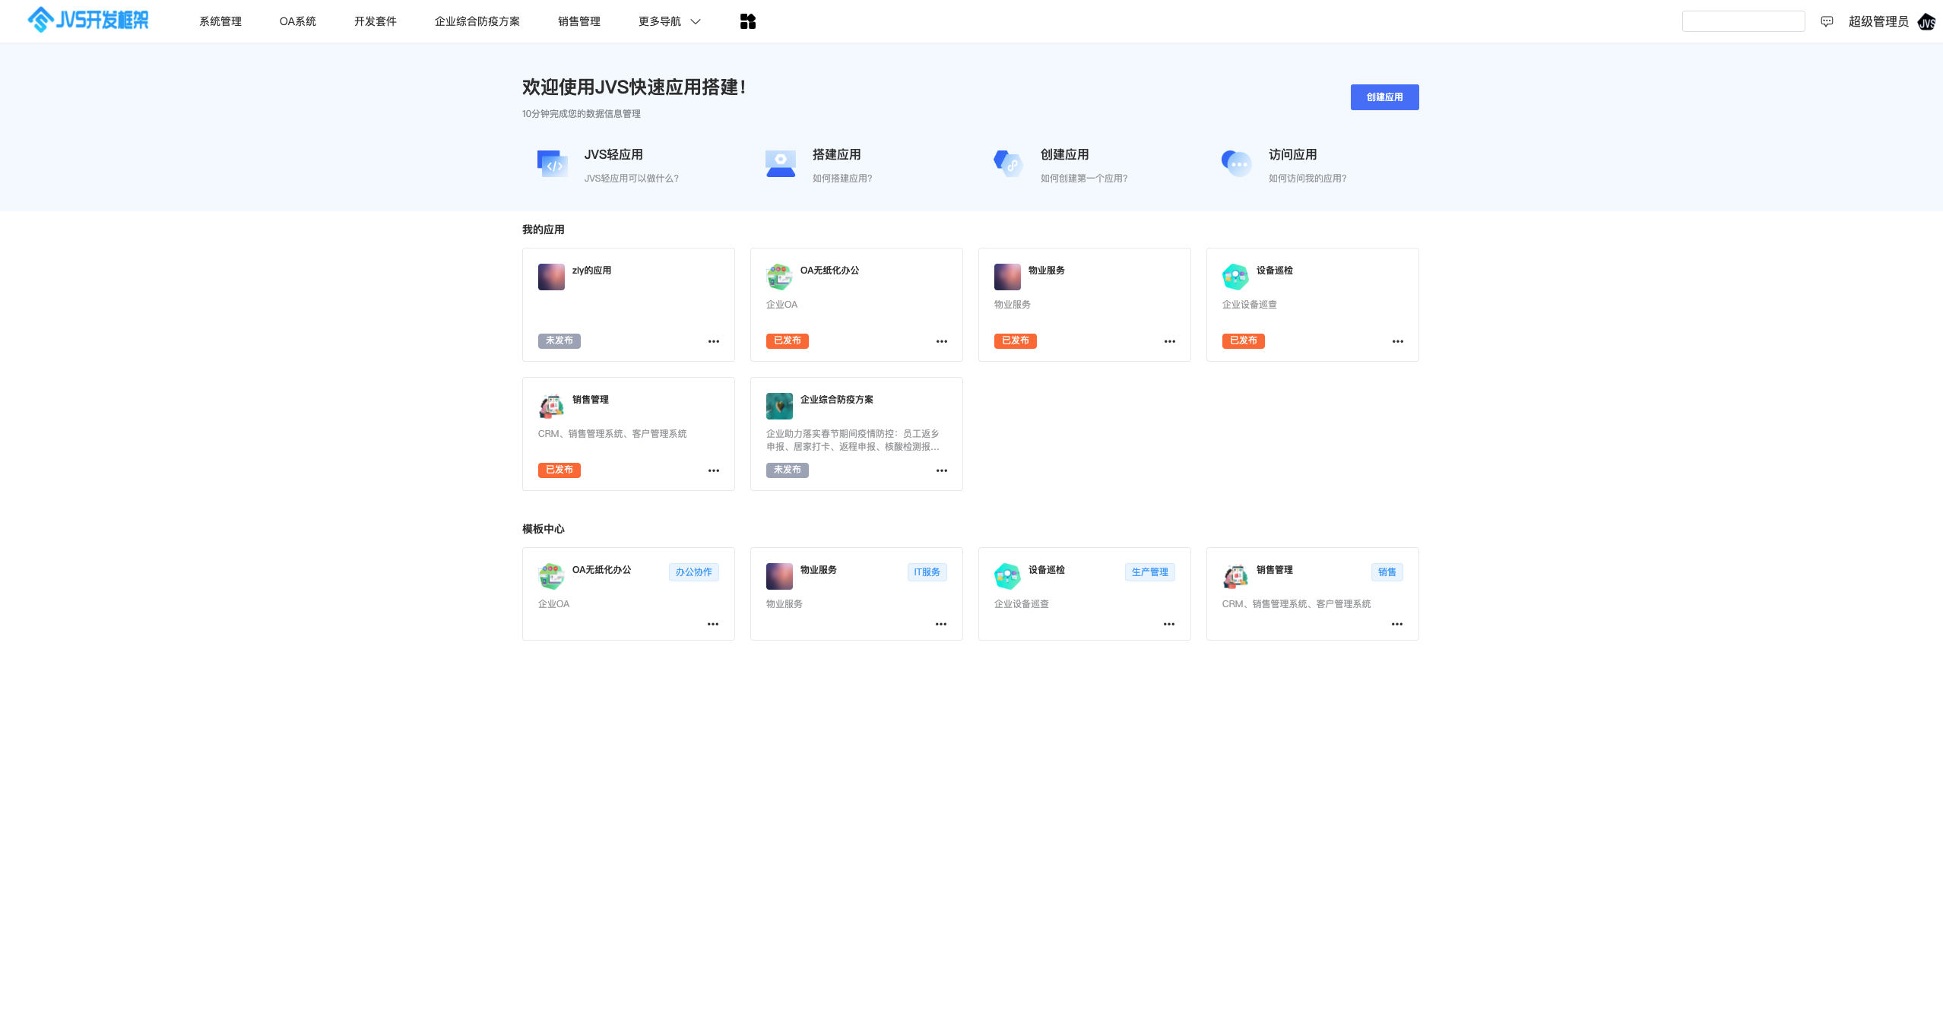Click the four-squares apps grid icon

pyautogui.click(x=747, y=21)
